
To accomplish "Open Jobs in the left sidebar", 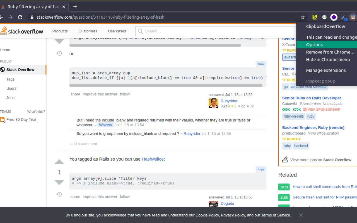I will pyautogui.click(x=10, y=98).
